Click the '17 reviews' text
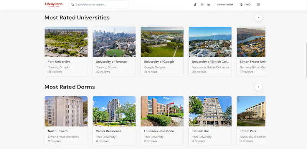307x149 pixels. [247, 72]
